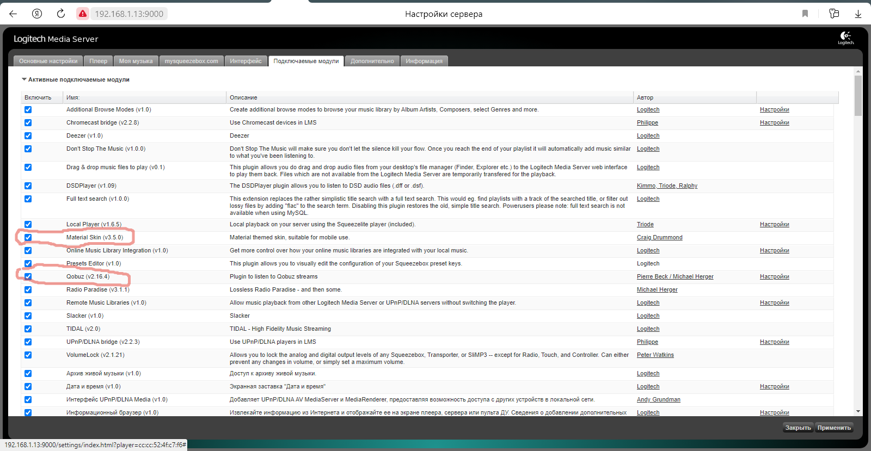This screenshot has width=871, height=451.
Task: Open author link Craig Drummond
Action: click(x=659, y=237)
